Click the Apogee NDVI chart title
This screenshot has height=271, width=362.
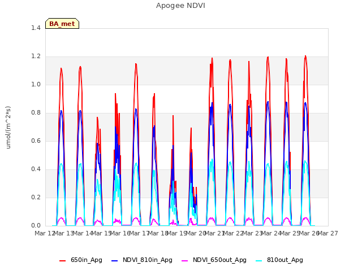[180, 6]
